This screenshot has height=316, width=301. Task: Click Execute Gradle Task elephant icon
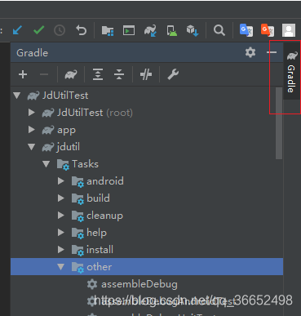point(71,74)
